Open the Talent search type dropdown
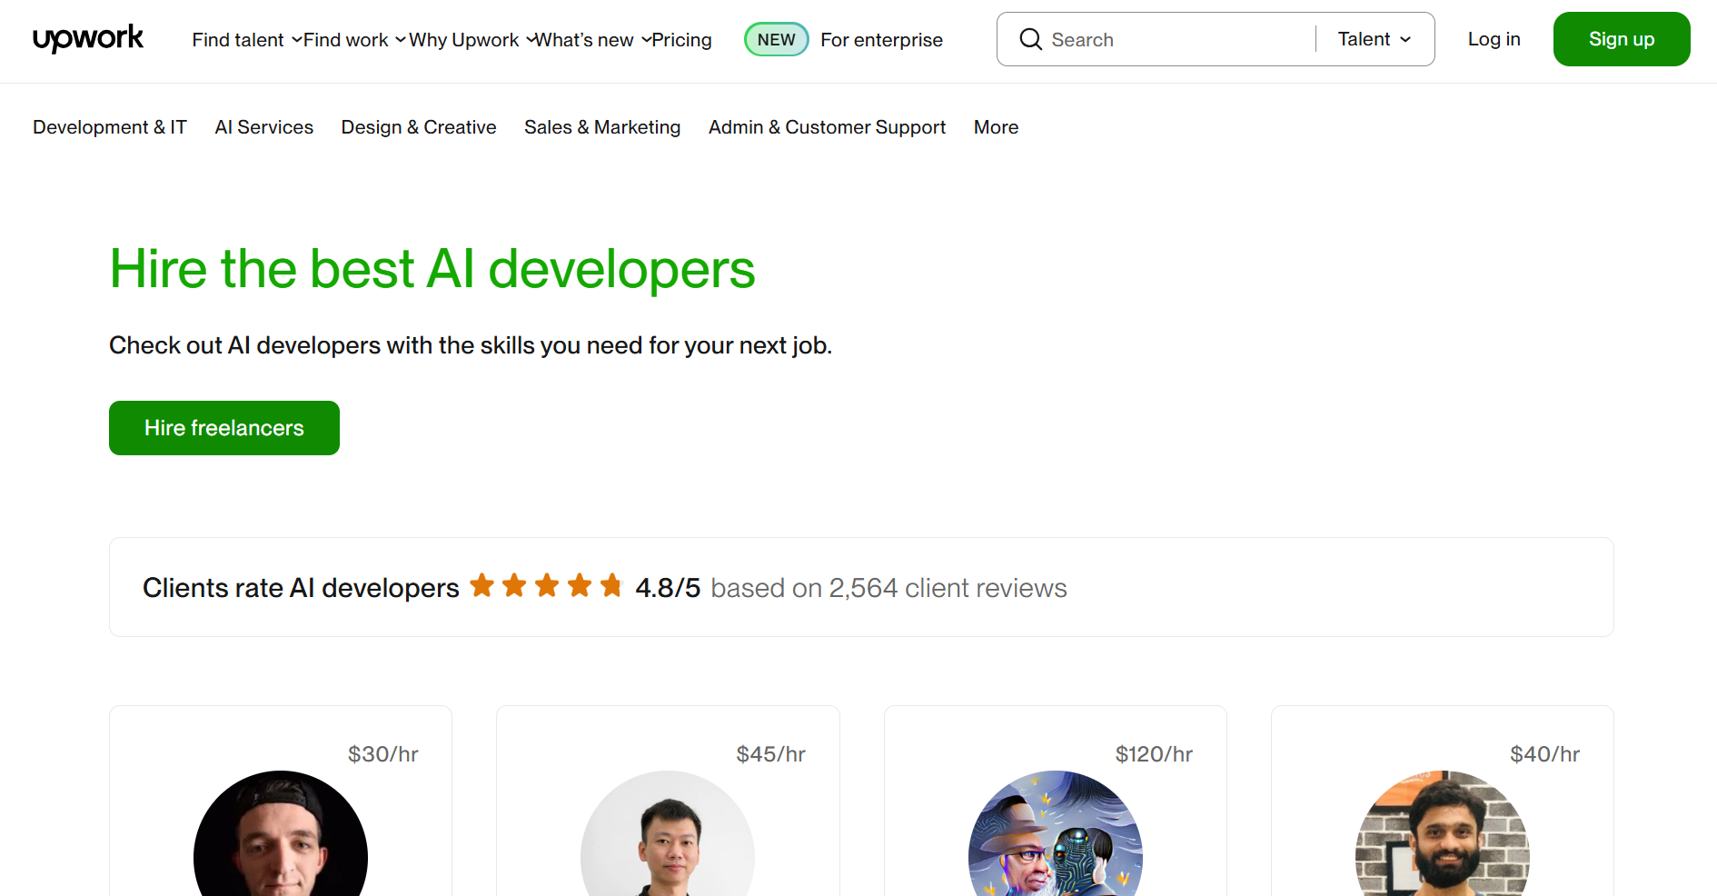Image resolution: width=1717 pixels, height=896 pixels. coord(1374,39)
